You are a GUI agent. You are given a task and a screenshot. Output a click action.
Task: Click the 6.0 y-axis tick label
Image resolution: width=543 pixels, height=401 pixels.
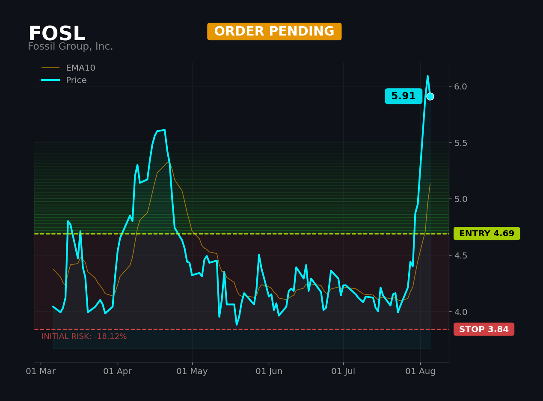click(461, 86)
